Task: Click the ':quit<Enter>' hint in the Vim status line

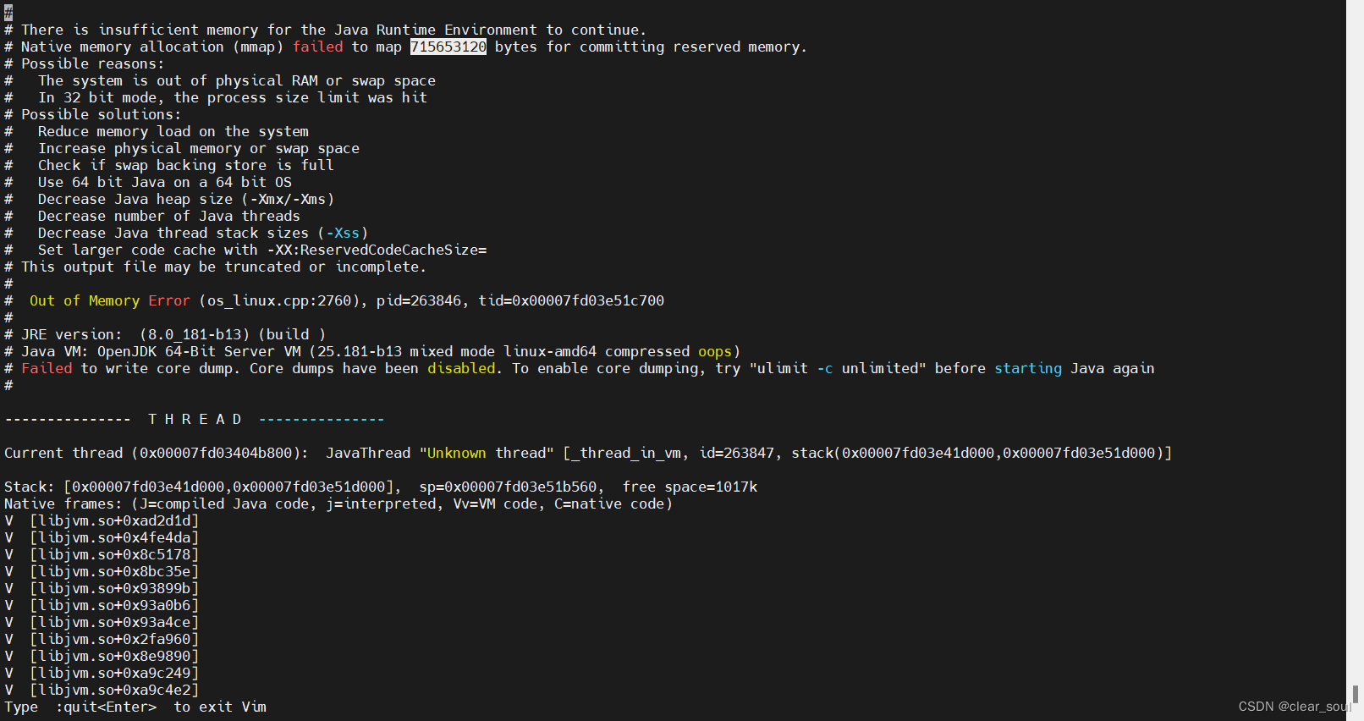Action: [x=106, y=707]
